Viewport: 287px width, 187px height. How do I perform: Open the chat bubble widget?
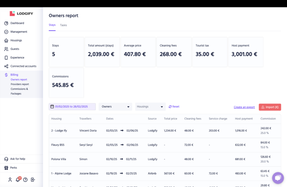278,178
